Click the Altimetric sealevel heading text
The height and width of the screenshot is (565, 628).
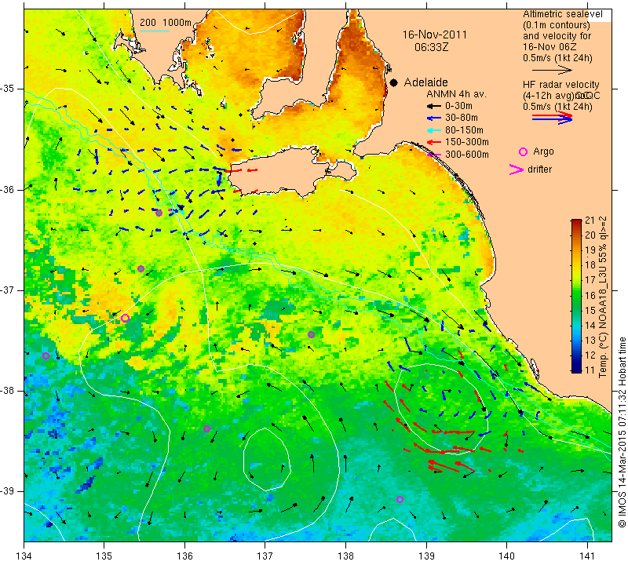(x=562, y=14)
